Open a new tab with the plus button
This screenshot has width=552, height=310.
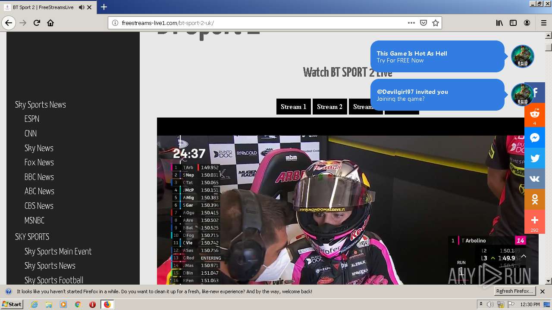pos(104,7)
